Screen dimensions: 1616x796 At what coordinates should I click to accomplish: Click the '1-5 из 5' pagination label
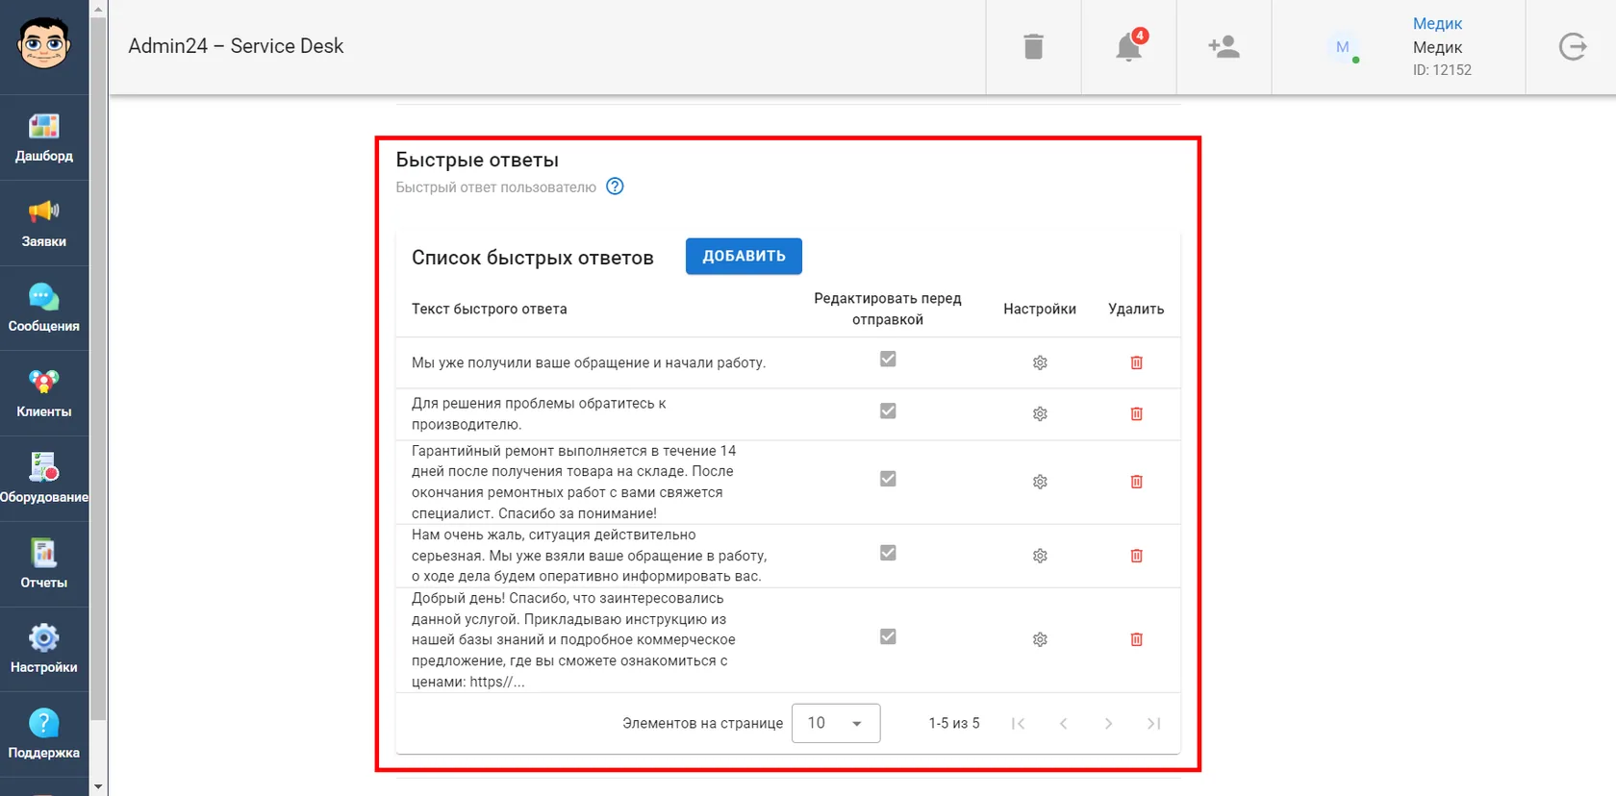pos(954,723)
